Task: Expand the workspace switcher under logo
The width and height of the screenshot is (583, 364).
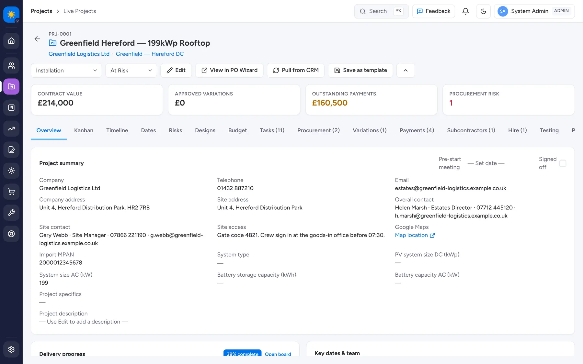Action: (x=18, y=21)
